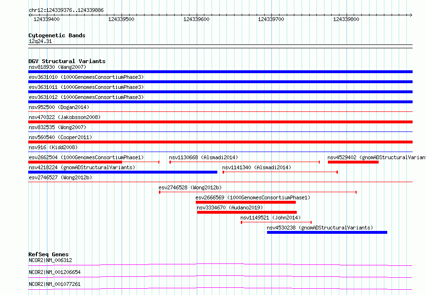Open esv3631011 (1000GenomesConsortiumPhase3) variant
This screenshot has height=295, width=426.
86,87
